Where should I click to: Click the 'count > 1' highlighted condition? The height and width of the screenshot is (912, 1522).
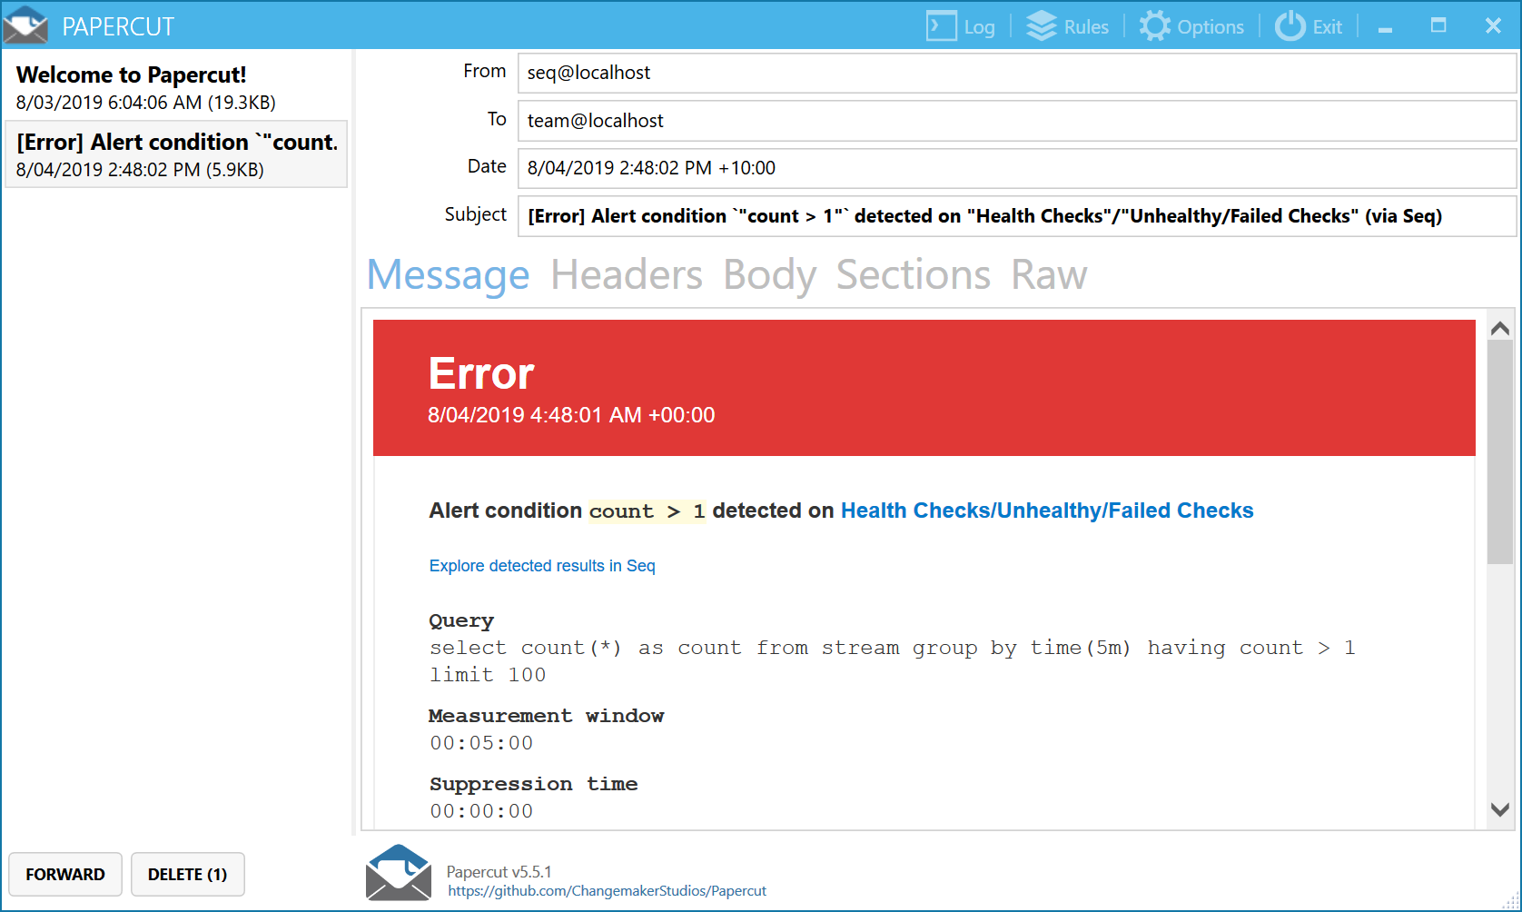[647, 511]
